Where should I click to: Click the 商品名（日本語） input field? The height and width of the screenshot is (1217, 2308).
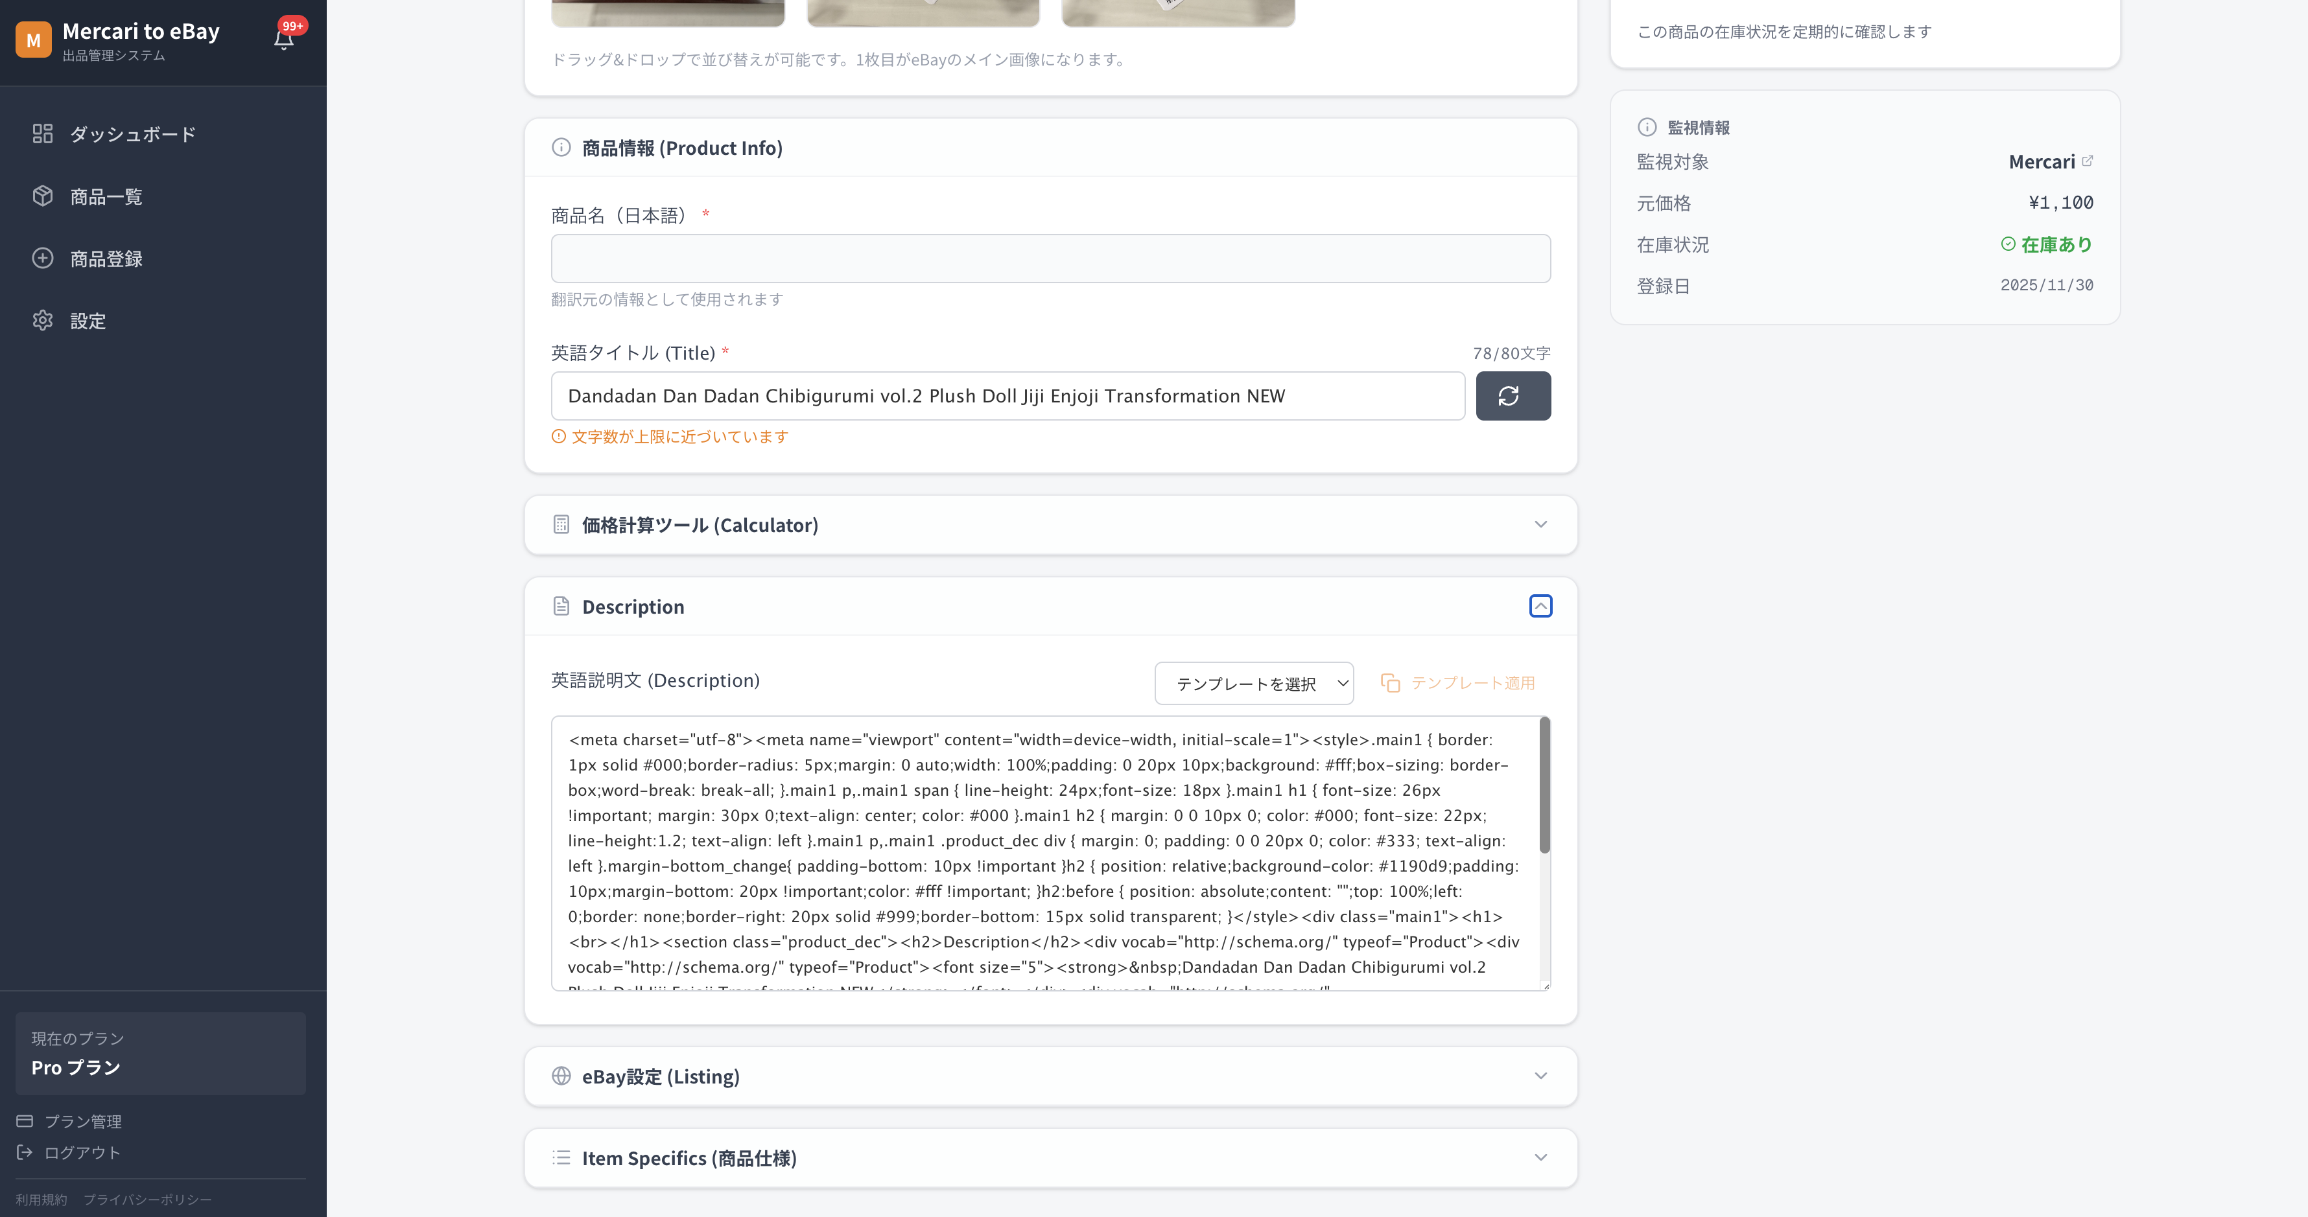[x=1050, y=259]
